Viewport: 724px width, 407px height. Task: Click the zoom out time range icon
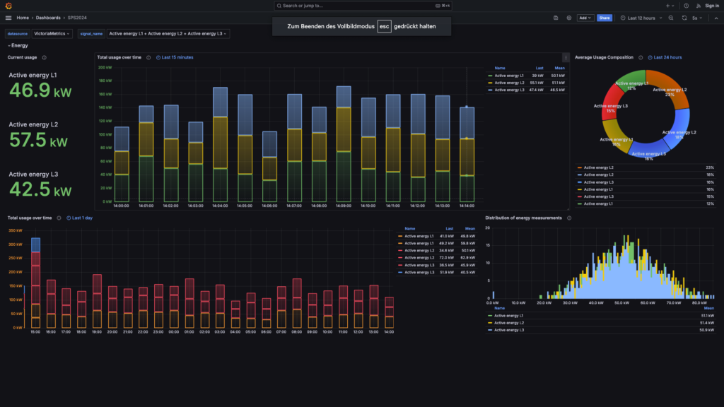(671, 18)
